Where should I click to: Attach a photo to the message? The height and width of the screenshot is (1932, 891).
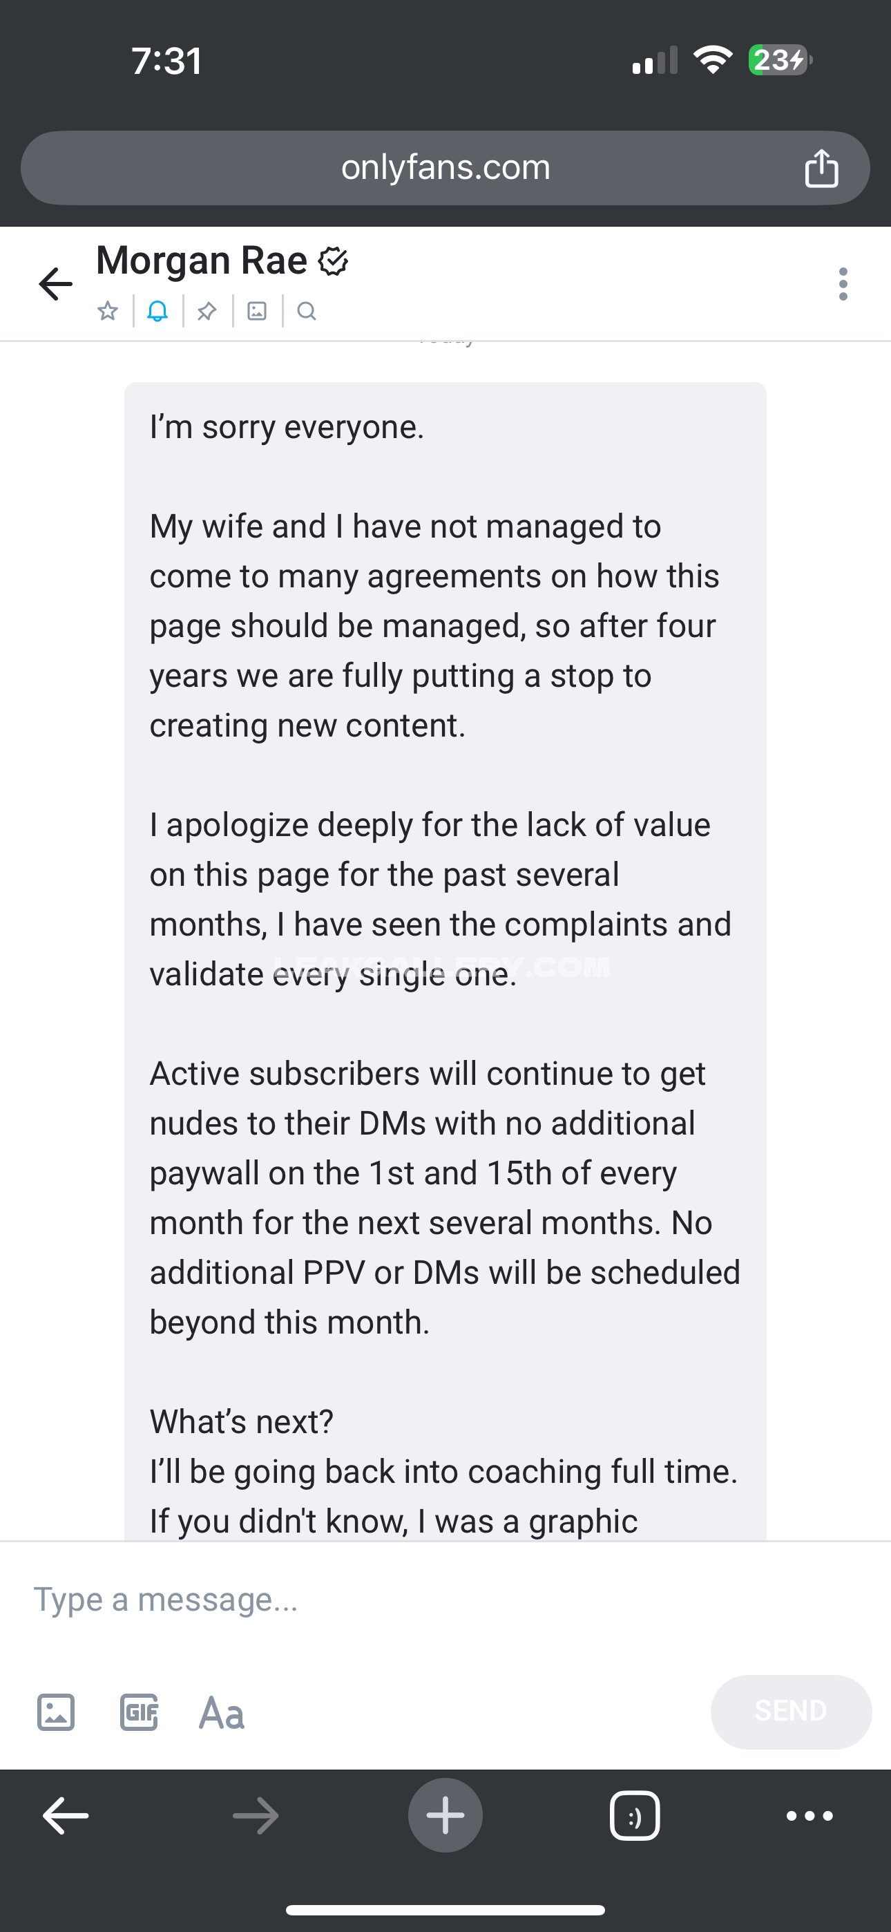pos(56,1713)
